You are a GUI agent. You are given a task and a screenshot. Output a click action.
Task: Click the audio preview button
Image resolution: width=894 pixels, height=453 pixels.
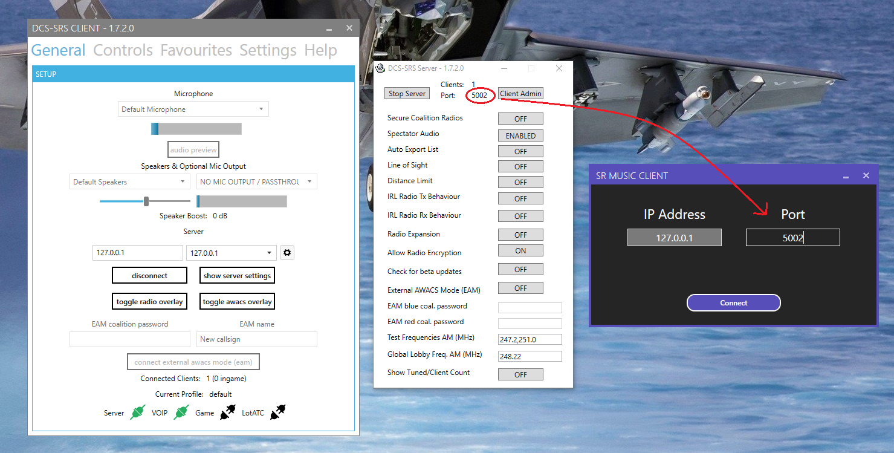(x=193, y=149)
